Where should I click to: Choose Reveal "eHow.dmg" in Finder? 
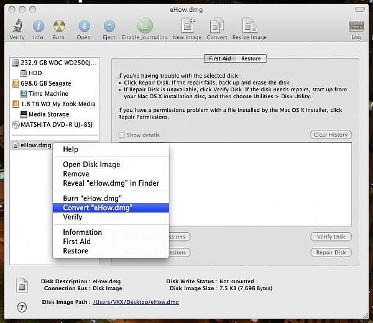tap(111, 183)
